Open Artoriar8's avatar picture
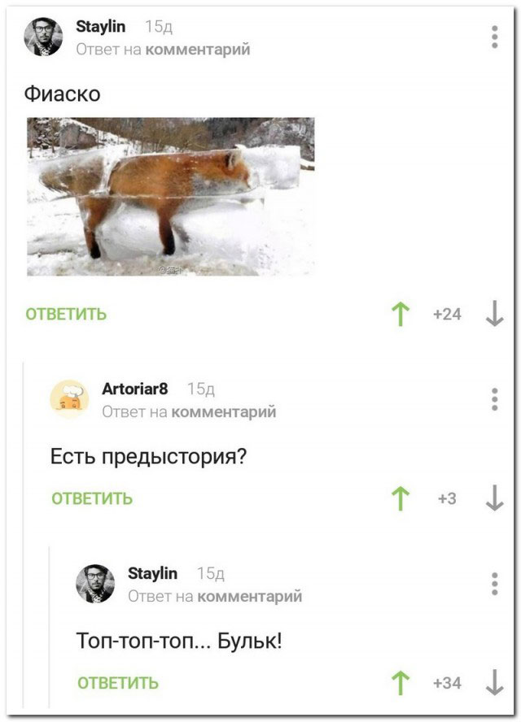This screenshot has height=722, width=521. (x=70, y=399)
